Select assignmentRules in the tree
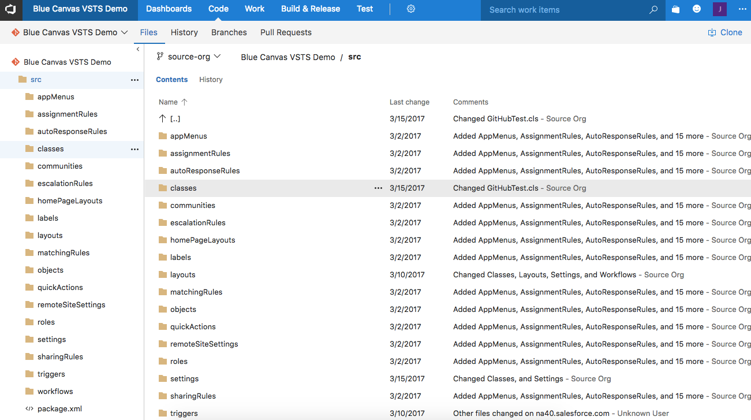Image resolution: width=751 pixels, height=420 pixels. coord(68,114)
